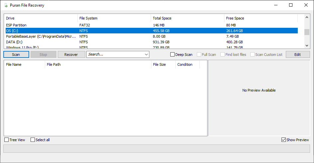Maximize the Puran File Recovery window
Image resolution: width=314 pixels, height=163 pixels.
point(291,5)
